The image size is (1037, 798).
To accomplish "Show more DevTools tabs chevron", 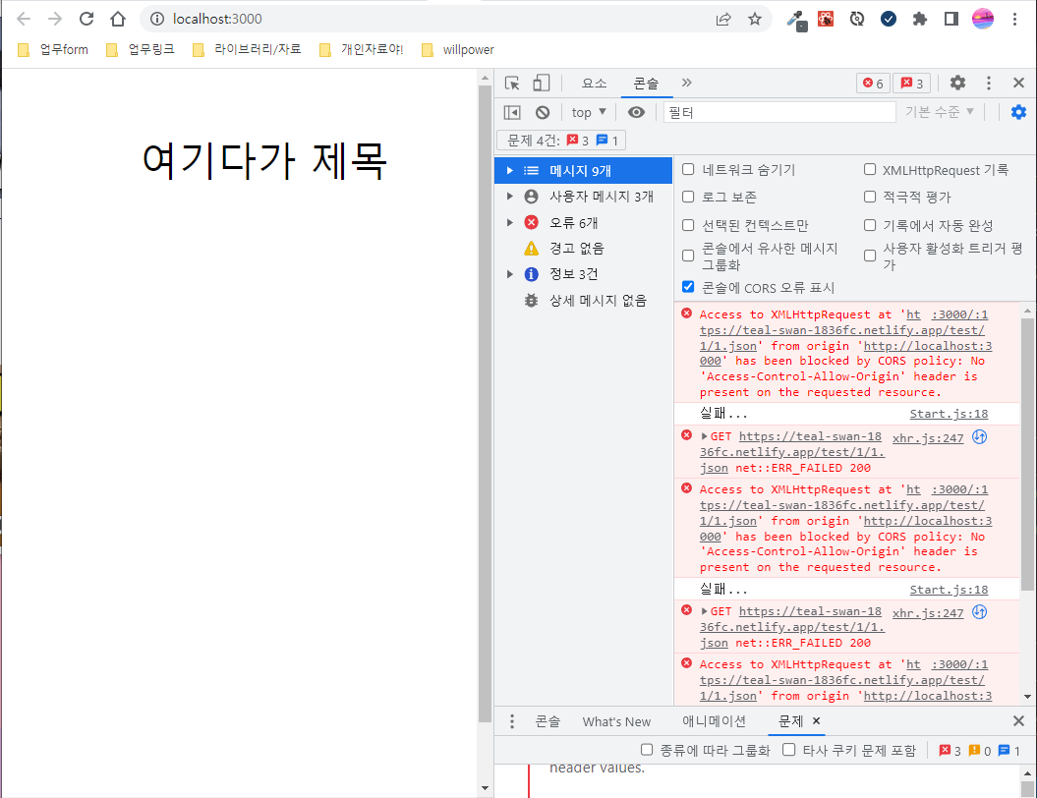I will 686,83.
